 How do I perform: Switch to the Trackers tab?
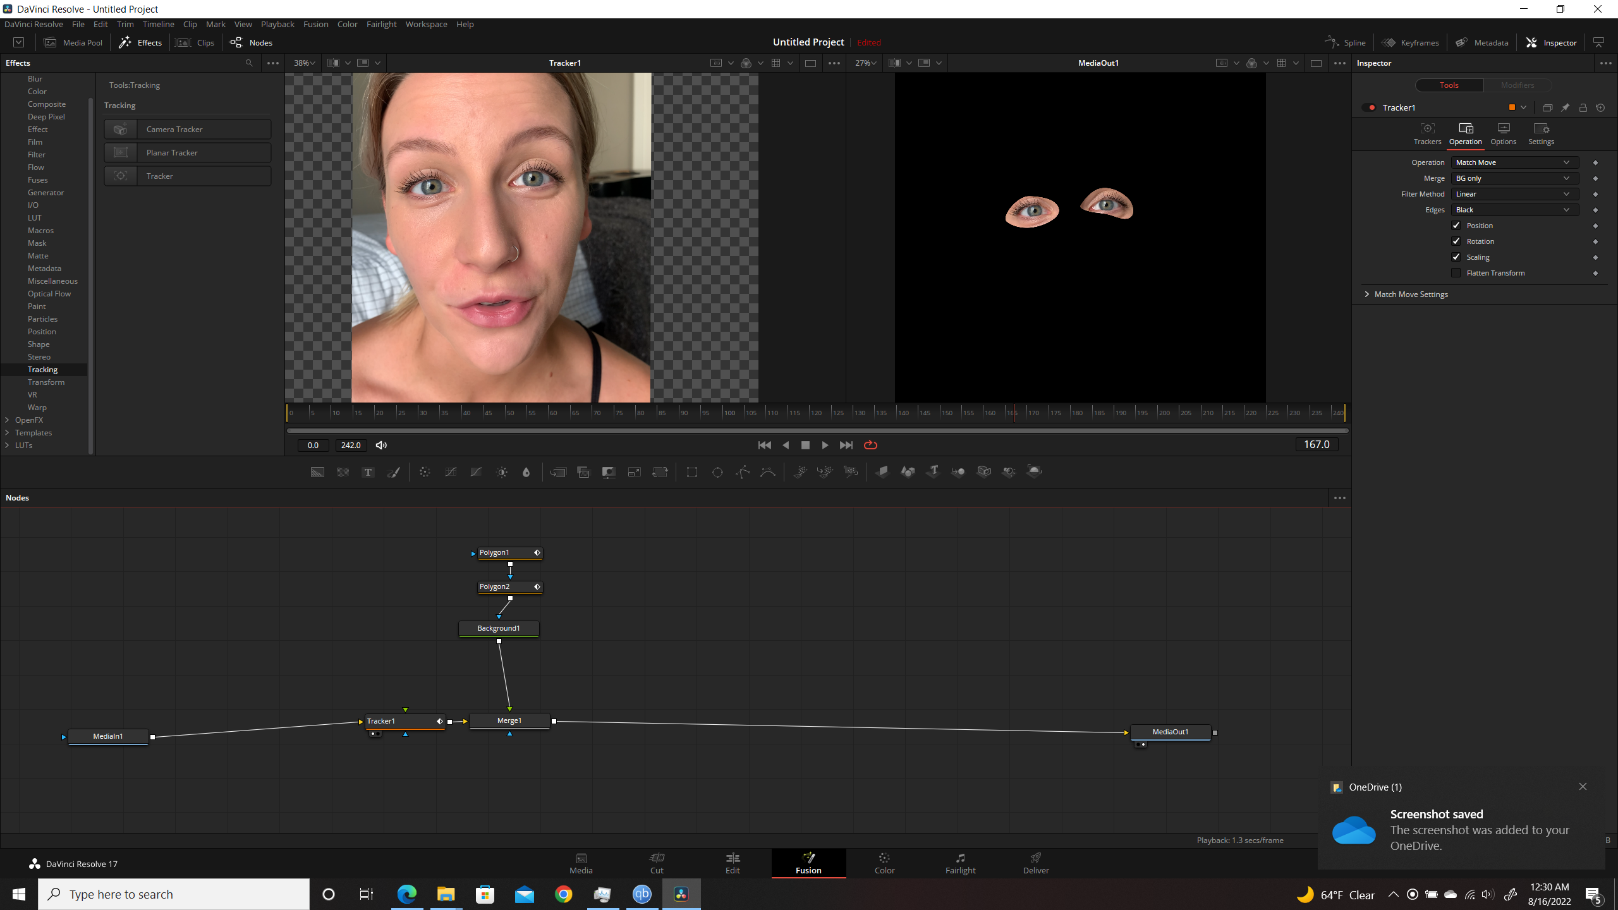(x=1427, y=134)
